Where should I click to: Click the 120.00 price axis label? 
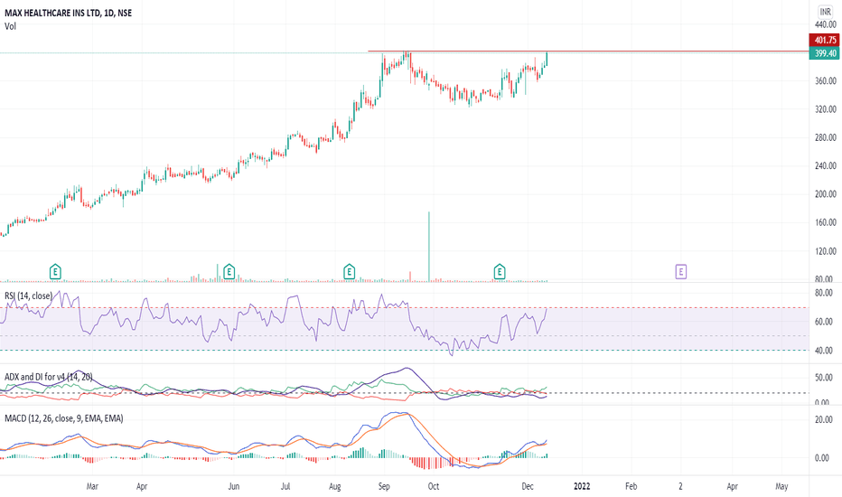pyautogui.click(x=826, y=251)
